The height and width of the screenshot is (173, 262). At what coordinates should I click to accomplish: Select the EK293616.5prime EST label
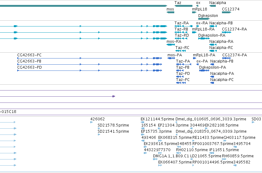point(160,144)
